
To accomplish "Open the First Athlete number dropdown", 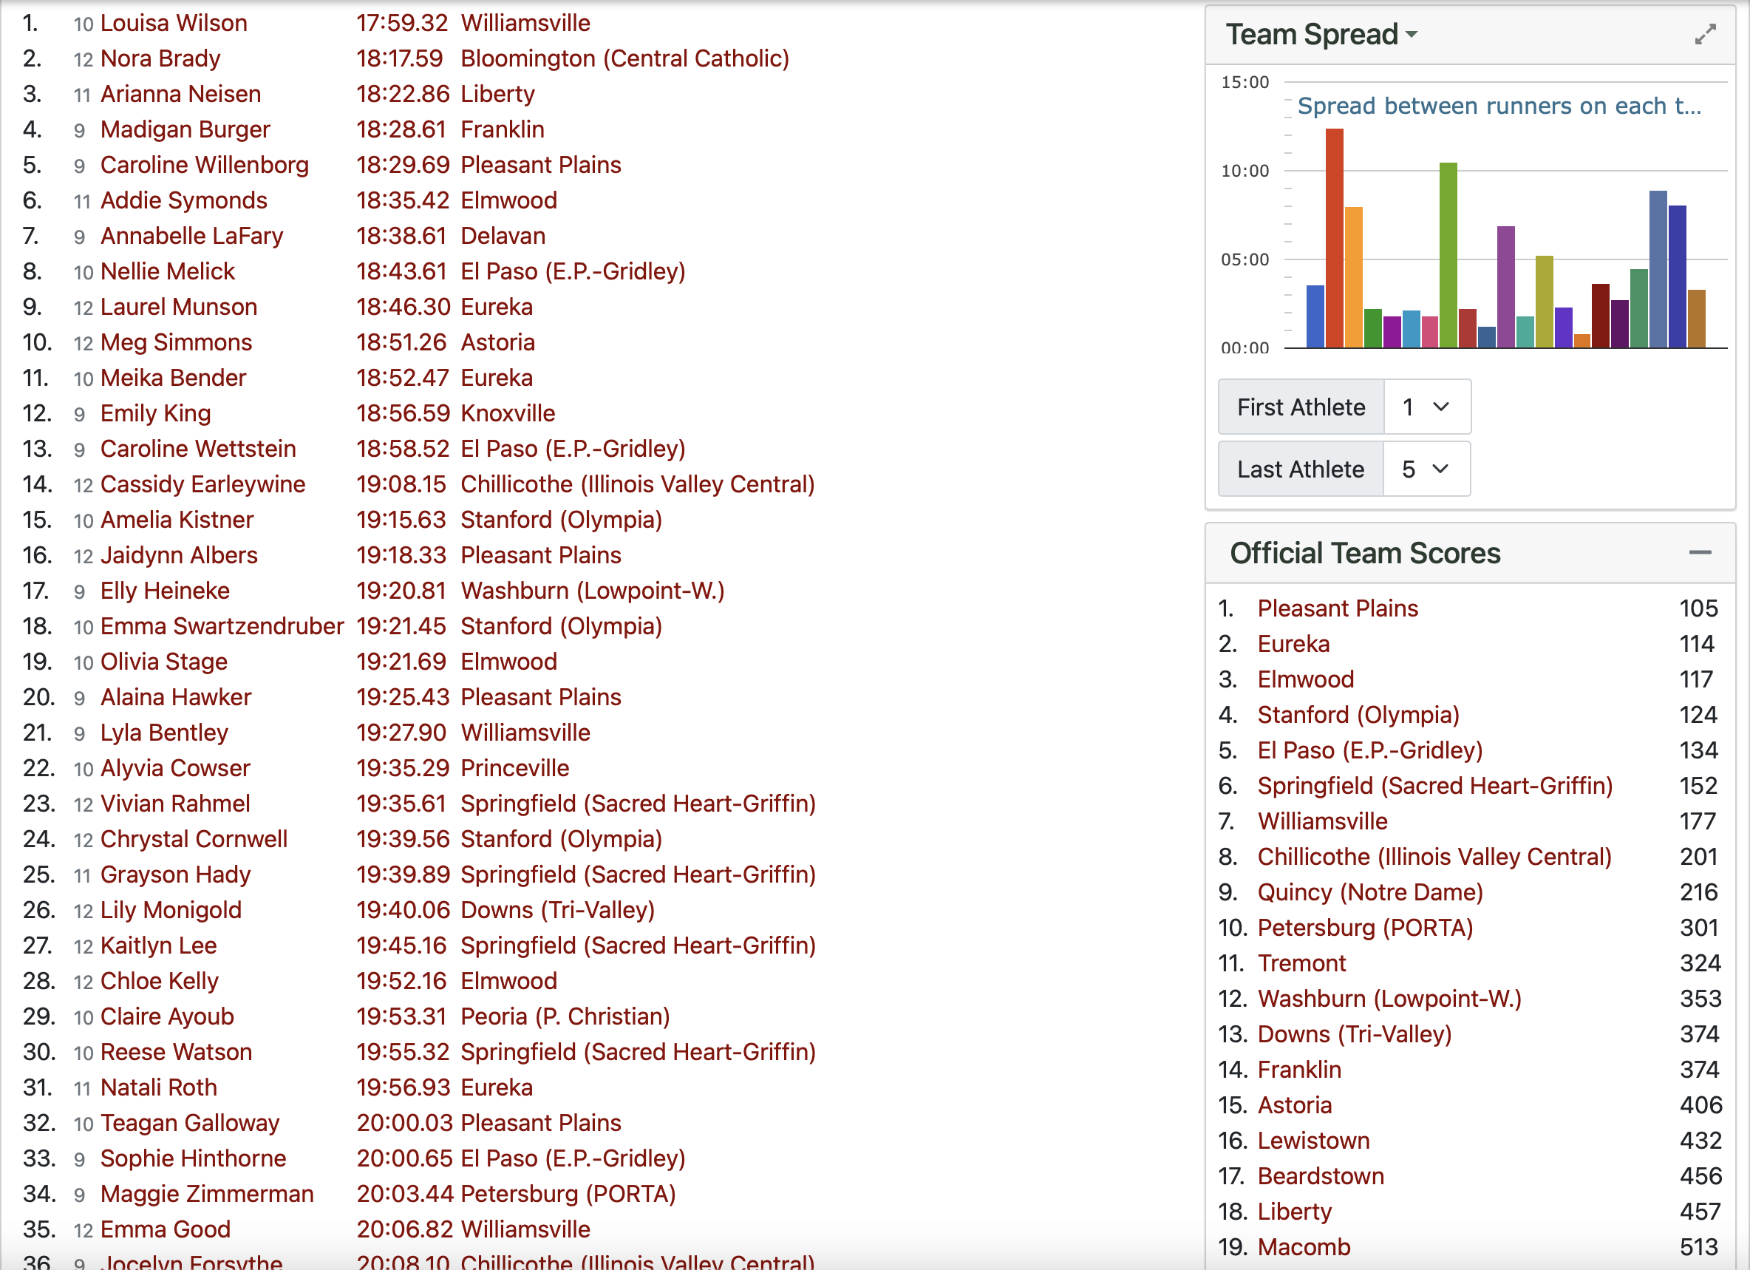I will coord(1427,407).
